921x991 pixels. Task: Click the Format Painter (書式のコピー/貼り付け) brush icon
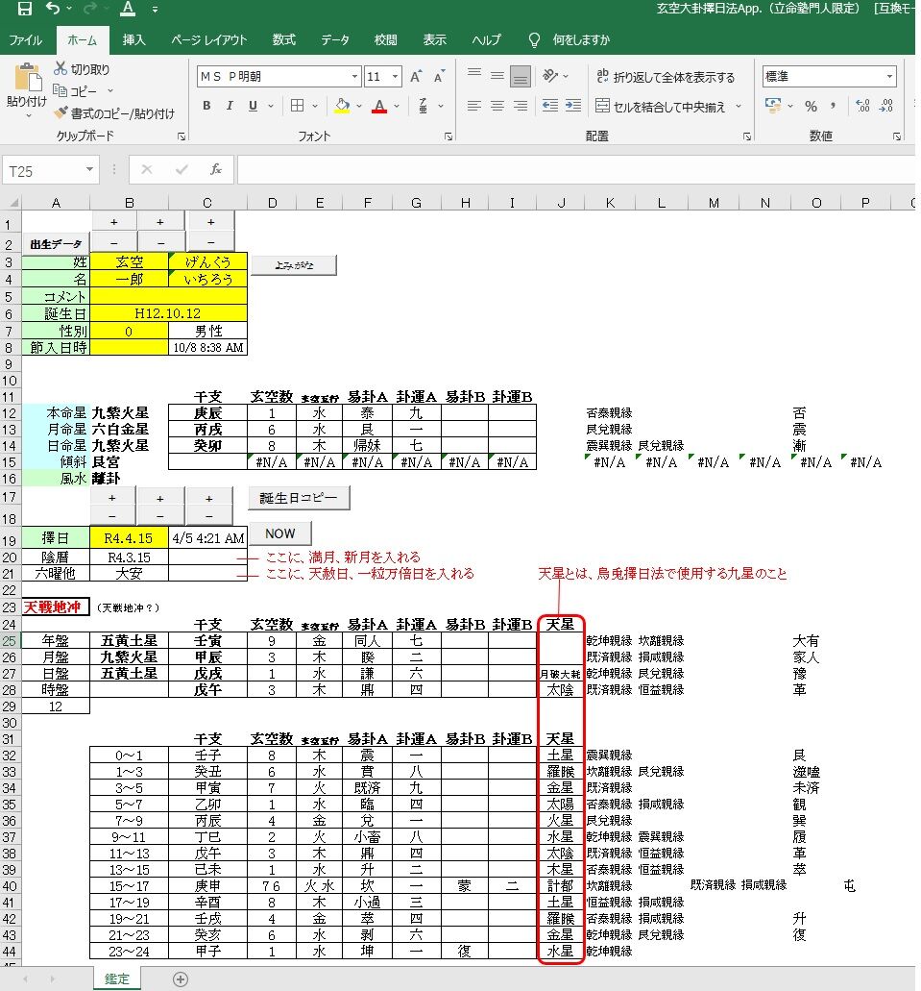pos(61,112)
